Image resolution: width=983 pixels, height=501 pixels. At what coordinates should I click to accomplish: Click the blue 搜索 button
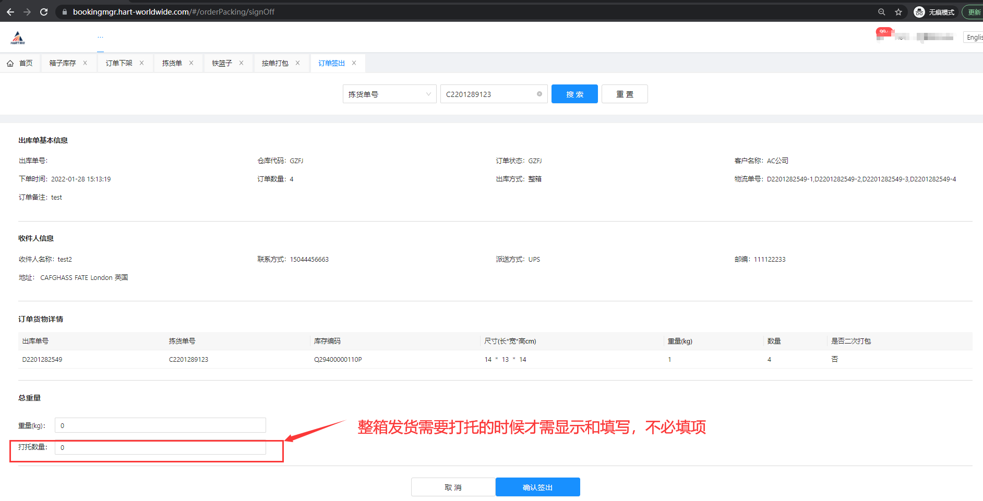(574, 94)
